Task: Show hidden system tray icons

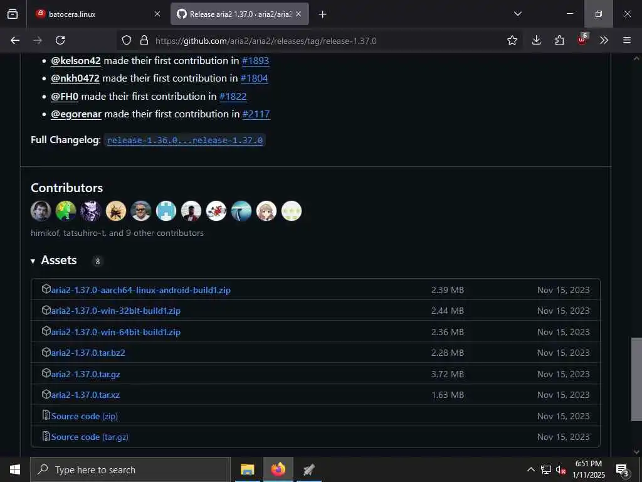Action: pos(530,469)
